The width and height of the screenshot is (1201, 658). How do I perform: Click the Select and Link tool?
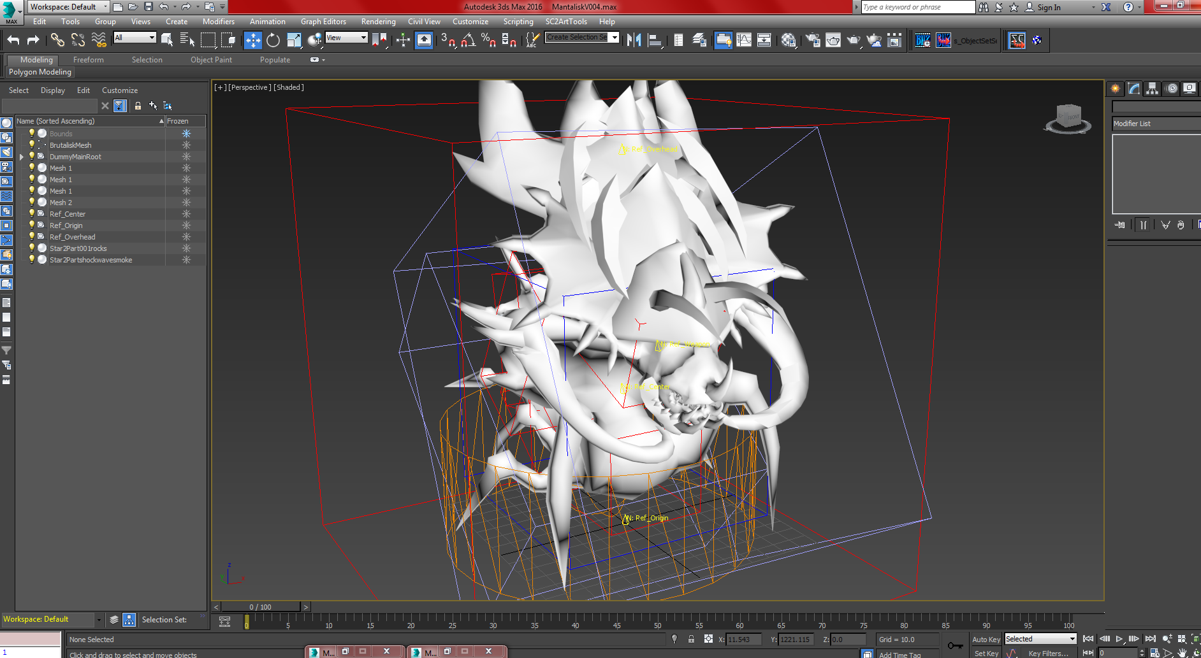[x=57, y=40]
